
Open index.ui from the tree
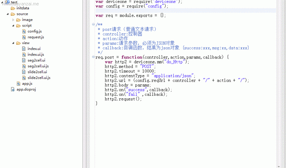coord(34,49)
